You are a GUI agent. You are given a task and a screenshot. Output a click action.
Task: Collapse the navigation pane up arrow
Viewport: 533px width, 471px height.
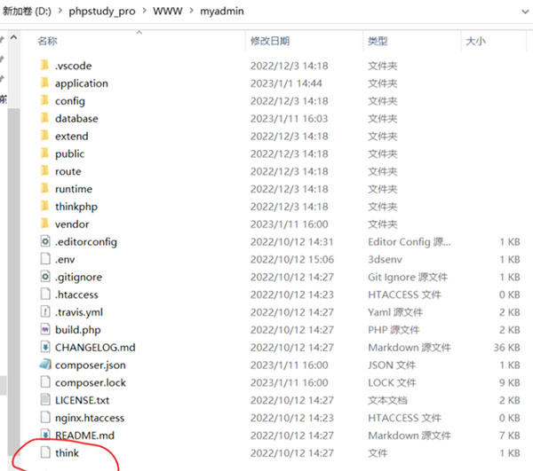coord(13,37)
